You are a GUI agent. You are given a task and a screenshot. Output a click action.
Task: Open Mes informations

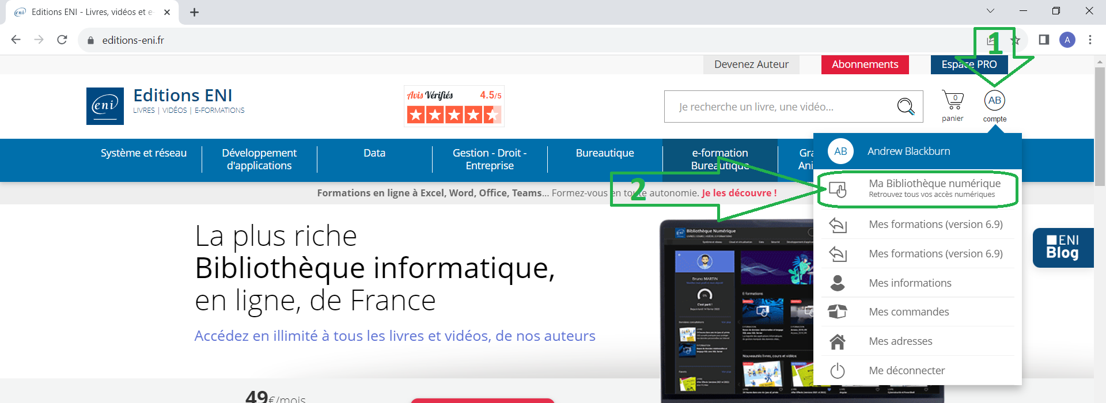[x=918, y=283]
